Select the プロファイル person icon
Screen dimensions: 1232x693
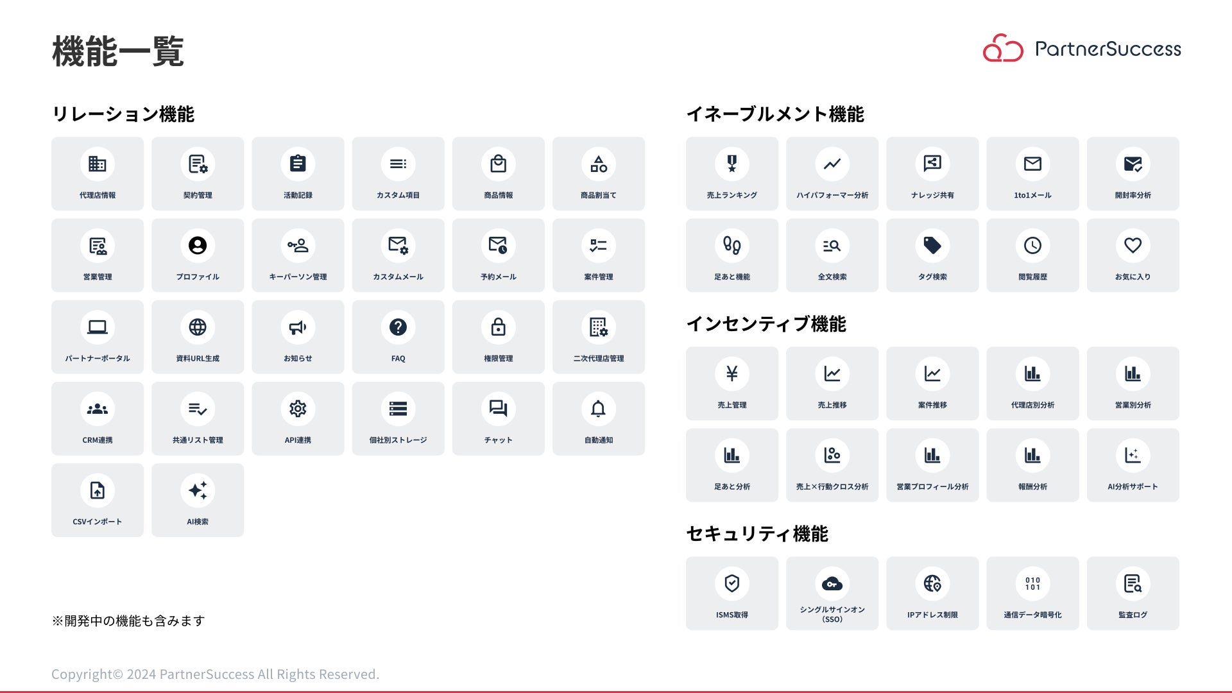click(x=198, y=246)
